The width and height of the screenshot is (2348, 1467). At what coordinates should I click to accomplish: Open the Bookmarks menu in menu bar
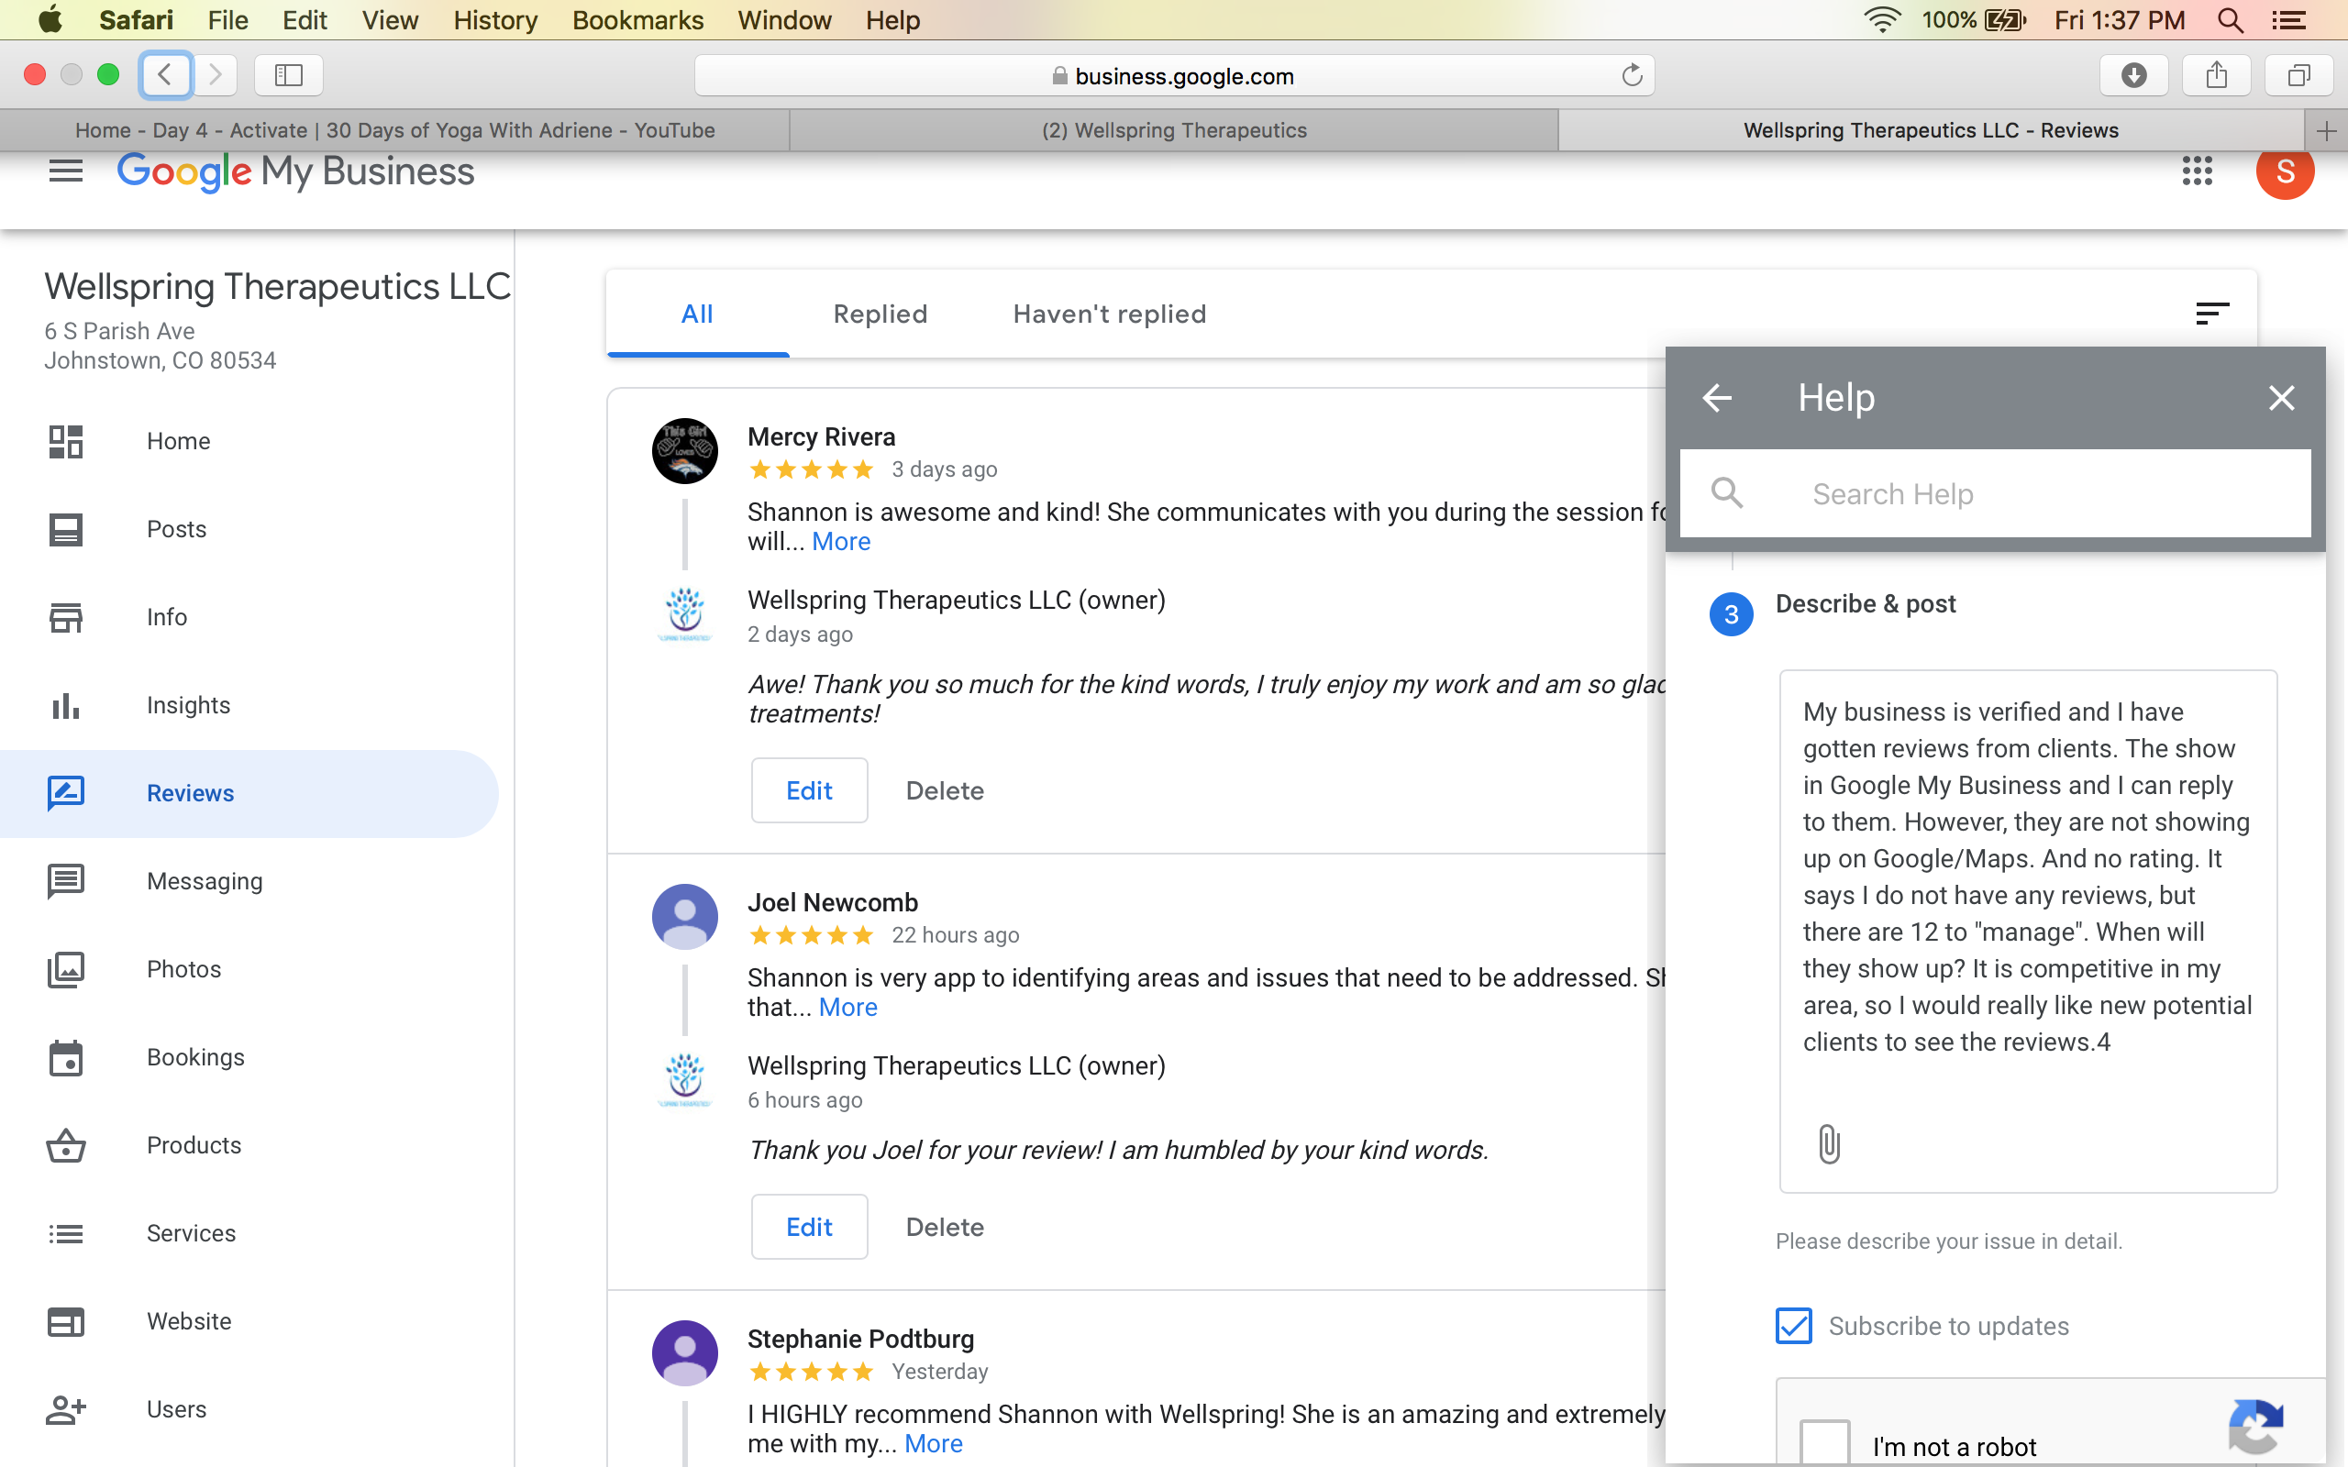[x=637, y=19]
